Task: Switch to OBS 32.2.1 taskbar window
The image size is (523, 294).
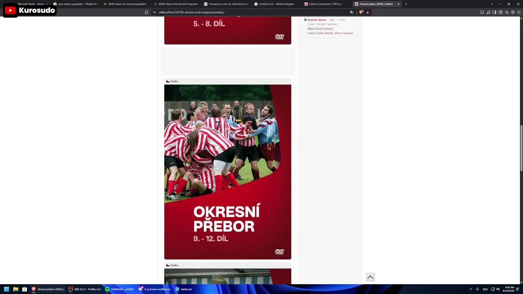Action: (85, 289)
